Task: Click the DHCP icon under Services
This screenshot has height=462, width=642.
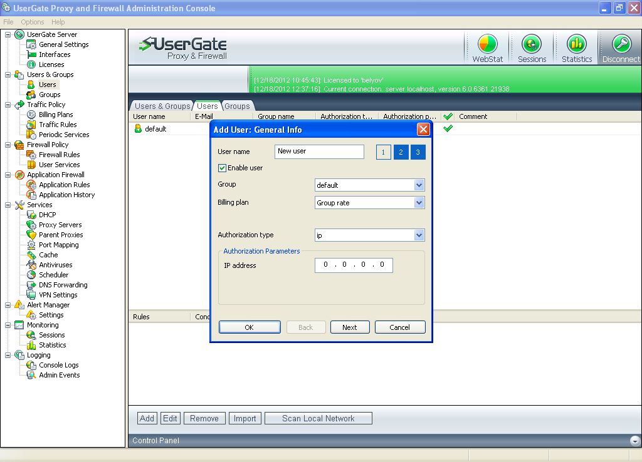Action: click(x=31, y=215)
